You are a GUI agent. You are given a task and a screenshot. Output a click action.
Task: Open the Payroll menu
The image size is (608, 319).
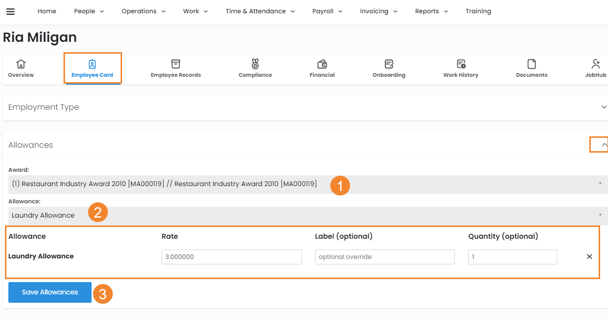327,11
